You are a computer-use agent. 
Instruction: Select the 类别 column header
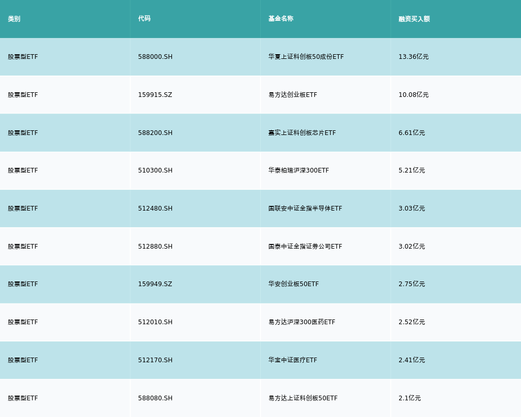[14, 19]
